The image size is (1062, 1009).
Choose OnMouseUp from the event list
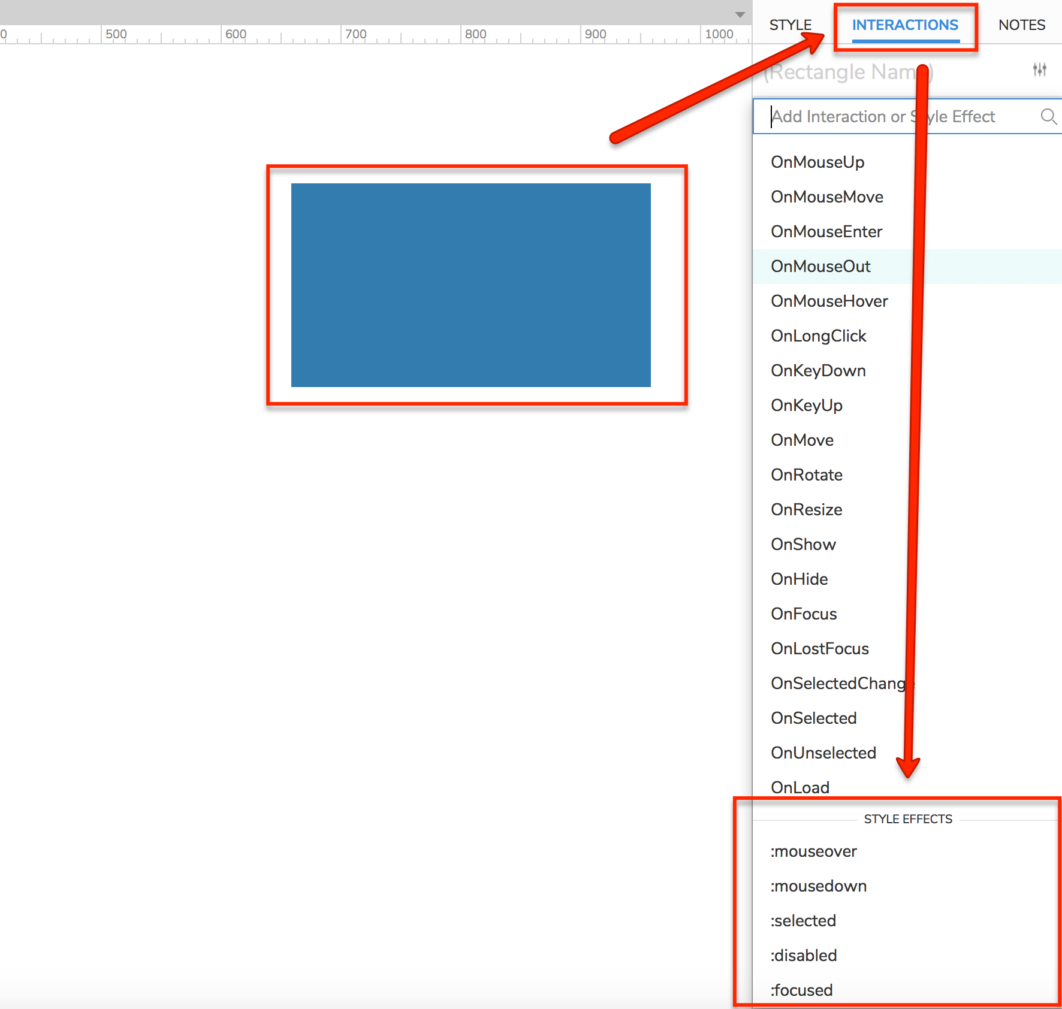pos(817,162)
